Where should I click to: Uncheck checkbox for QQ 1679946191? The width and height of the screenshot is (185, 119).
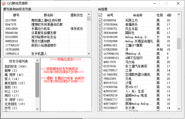pos(100,53)
